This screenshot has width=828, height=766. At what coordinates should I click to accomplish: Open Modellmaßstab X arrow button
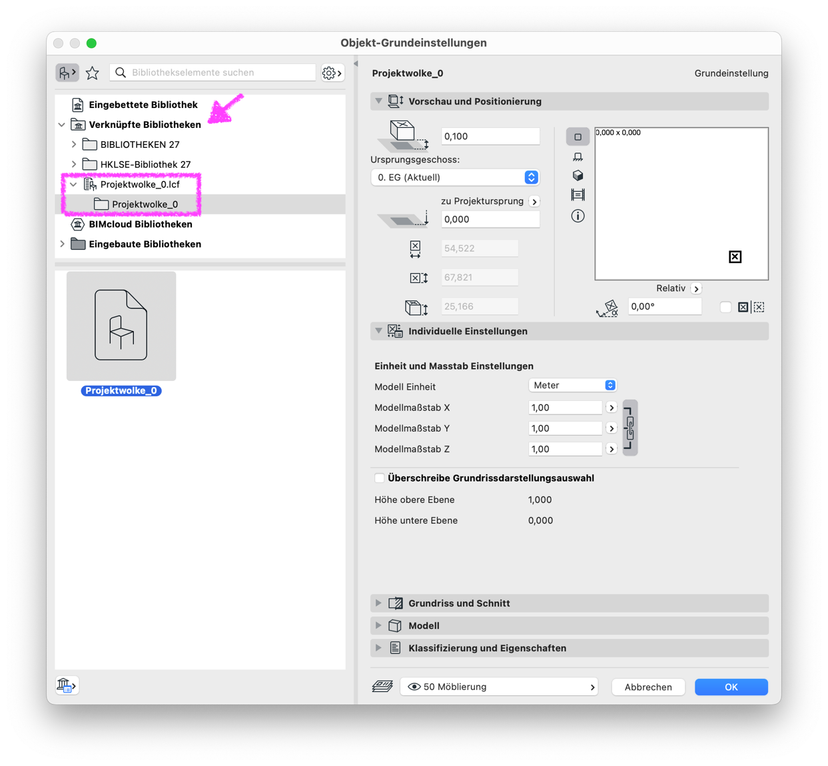(x=612, y=408)
